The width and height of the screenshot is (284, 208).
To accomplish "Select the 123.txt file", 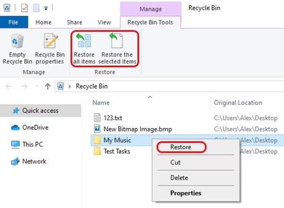I will coord(113,118).
